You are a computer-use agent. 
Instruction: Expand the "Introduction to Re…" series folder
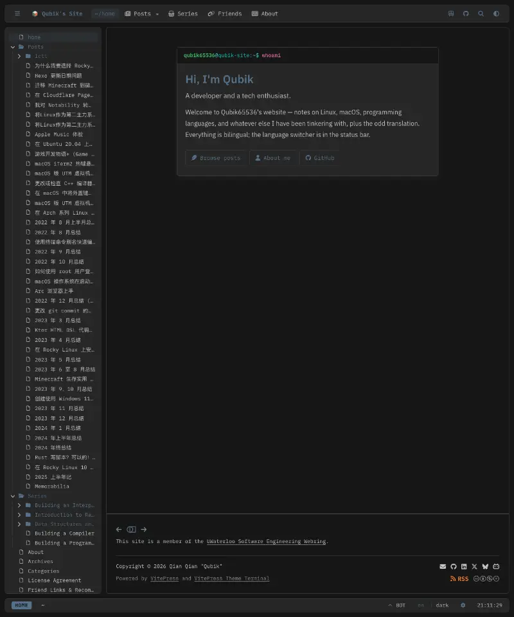(x=19, y=515)
